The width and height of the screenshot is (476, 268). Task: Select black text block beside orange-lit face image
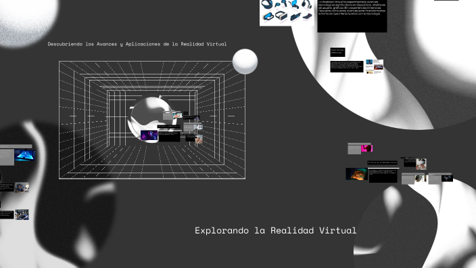[383, 176]
